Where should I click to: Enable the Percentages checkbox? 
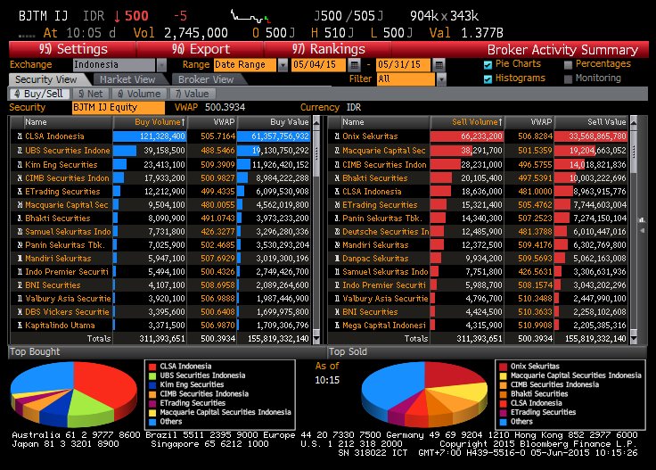(x=569, y=65)
